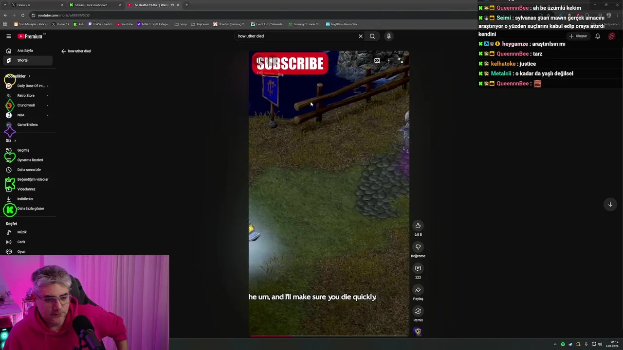Screen dimensions: 623x350
Task: Click Oluştur create button
Action: click(578, 36)
